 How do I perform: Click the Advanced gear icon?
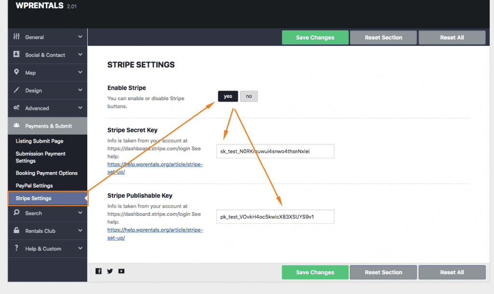click(x=15, y=108)
